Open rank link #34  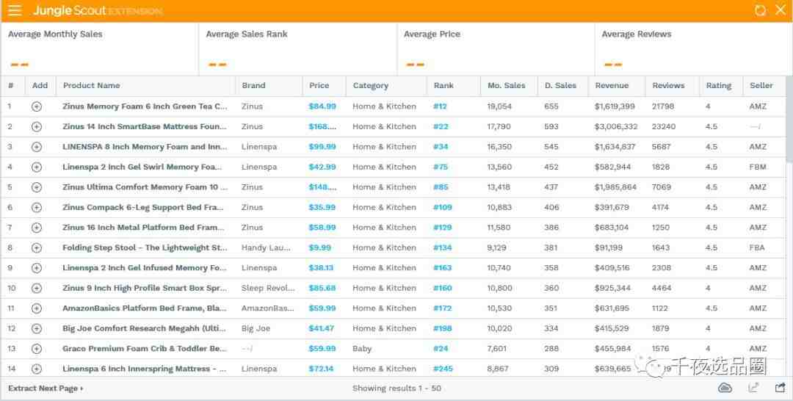pos(441,147)
